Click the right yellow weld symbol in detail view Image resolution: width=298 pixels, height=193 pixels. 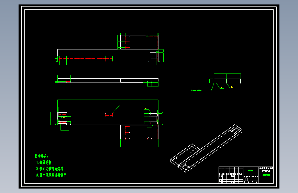(232, 87)
